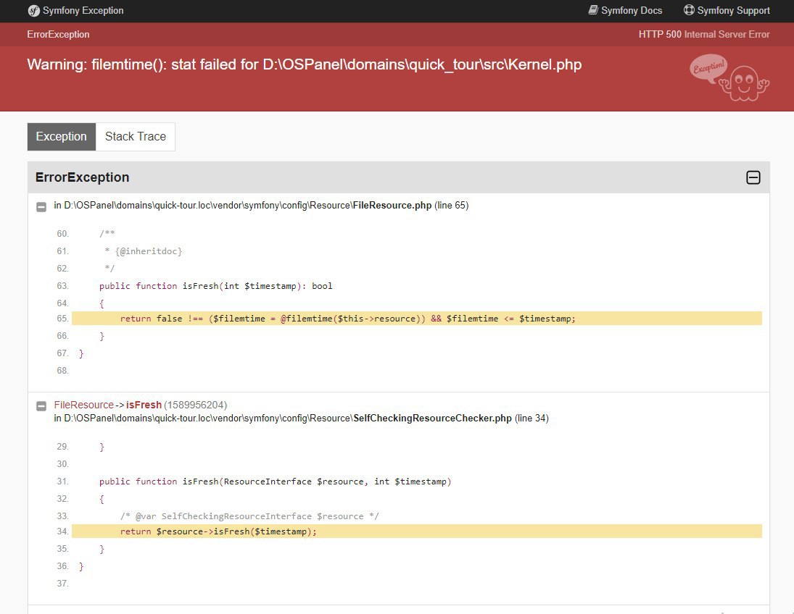This screenshot has width=794, height=614.
Task: Click line number 34
Action: point(62,531)
